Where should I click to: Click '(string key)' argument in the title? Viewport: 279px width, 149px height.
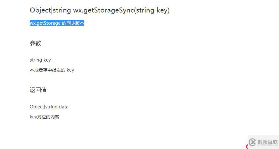click(152, 10)
